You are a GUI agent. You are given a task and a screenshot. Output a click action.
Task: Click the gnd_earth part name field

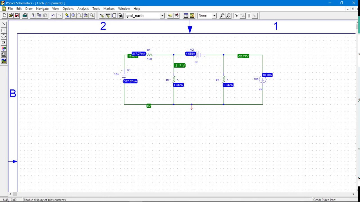click(x=143, y=16)
